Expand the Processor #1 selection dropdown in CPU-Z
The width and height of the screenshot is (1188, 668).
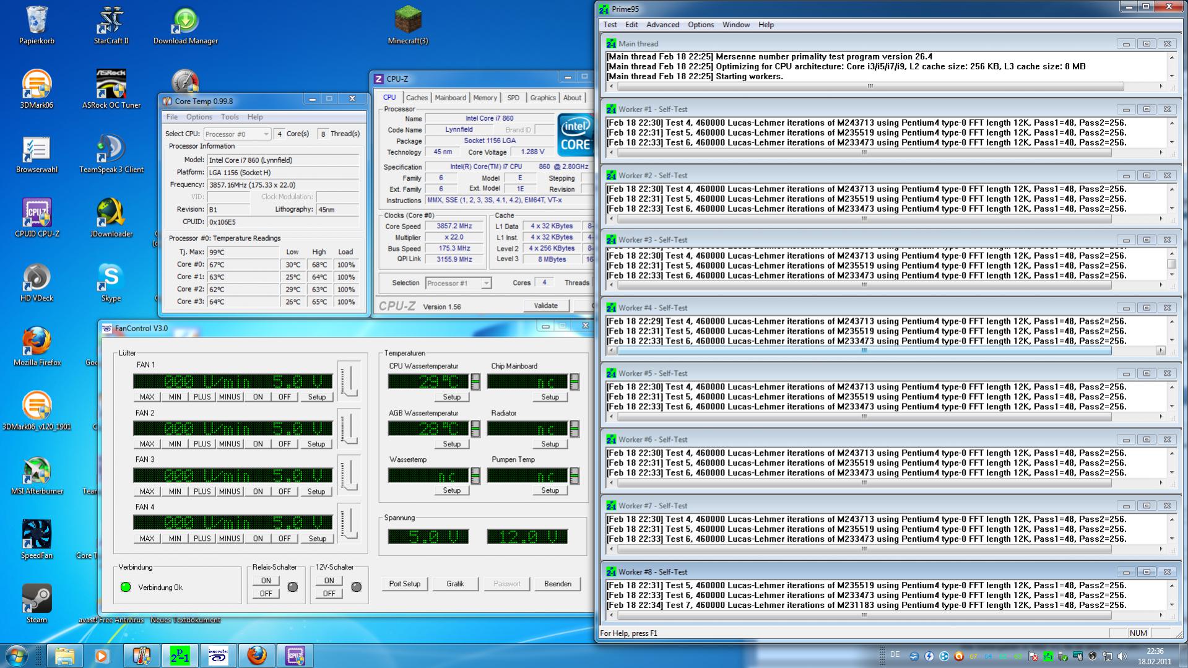(x=458, y=283)
